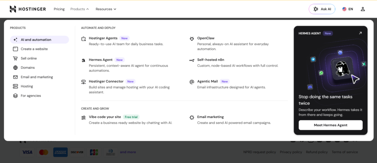Open Hermes Agent card arrow icon

pyautogui.click(x=360, y=33)
